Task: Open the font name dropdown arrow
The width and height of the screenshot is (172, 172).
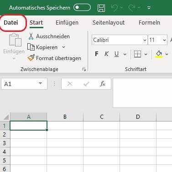Action: click(145, 40)
